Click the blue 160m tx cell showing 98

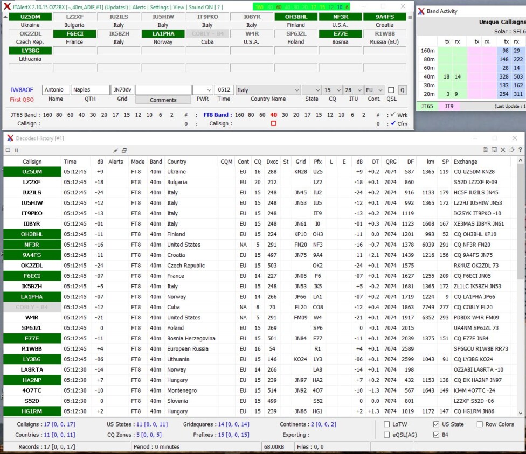[x=504, y=51]
